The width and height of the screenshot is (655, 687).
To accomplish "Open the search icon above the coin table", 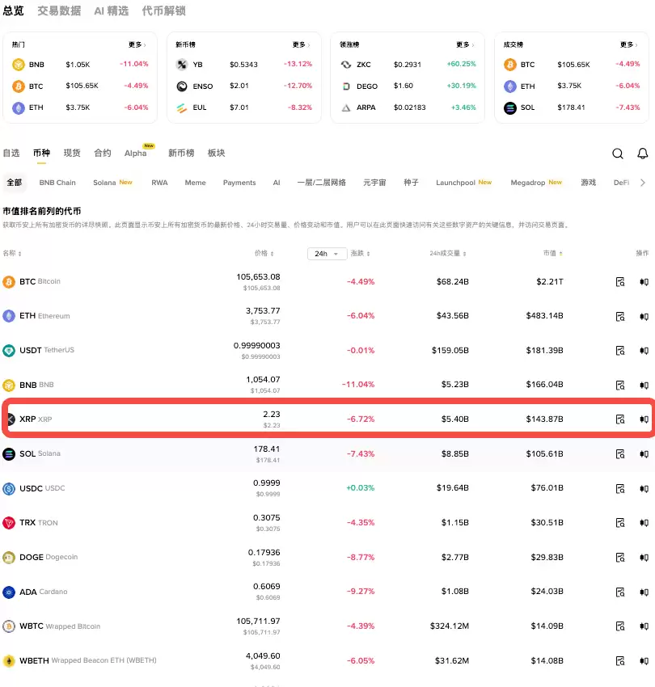I will [617, 154].
